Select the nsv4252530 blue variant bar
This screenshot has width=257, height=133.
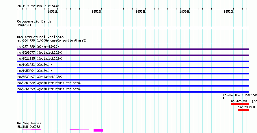click(133, 86)
